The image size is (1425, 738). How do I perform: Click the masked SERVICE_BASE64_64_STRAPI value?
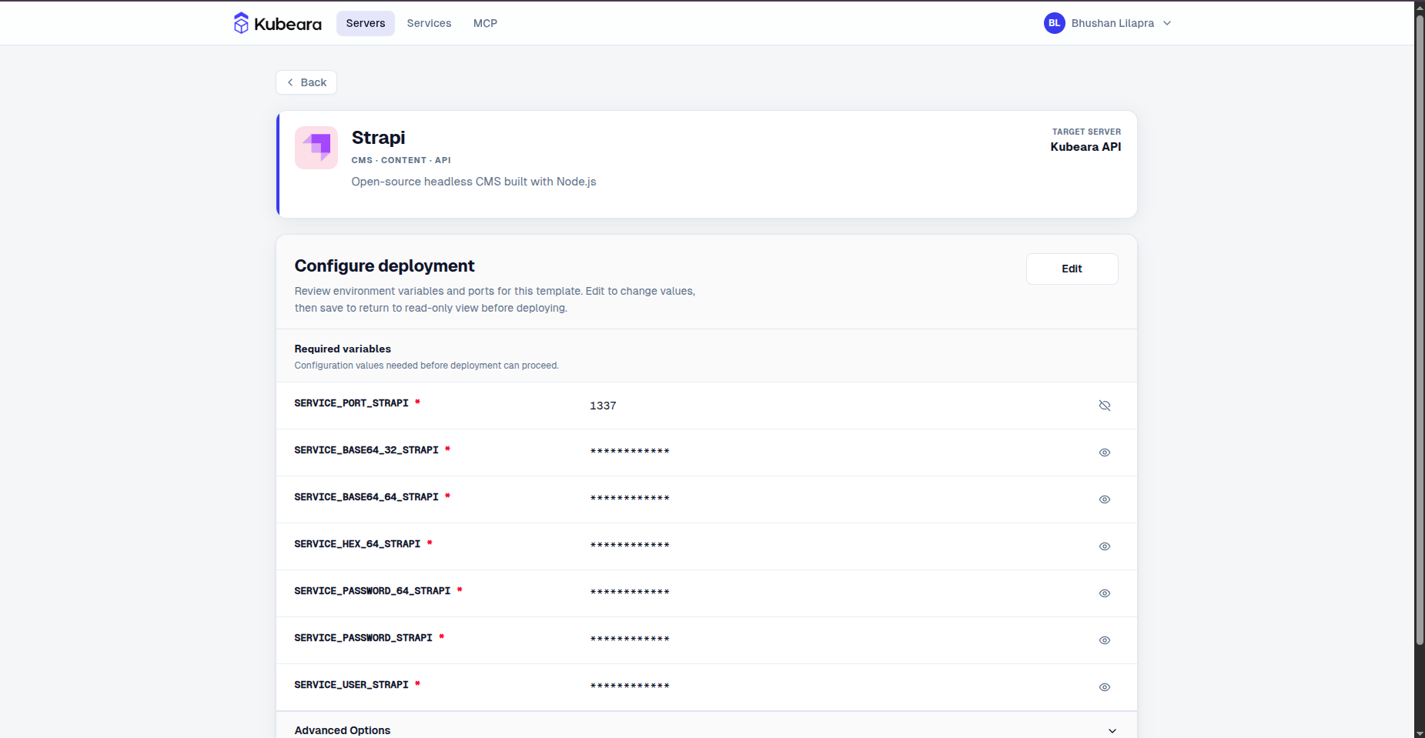point(630,499)
